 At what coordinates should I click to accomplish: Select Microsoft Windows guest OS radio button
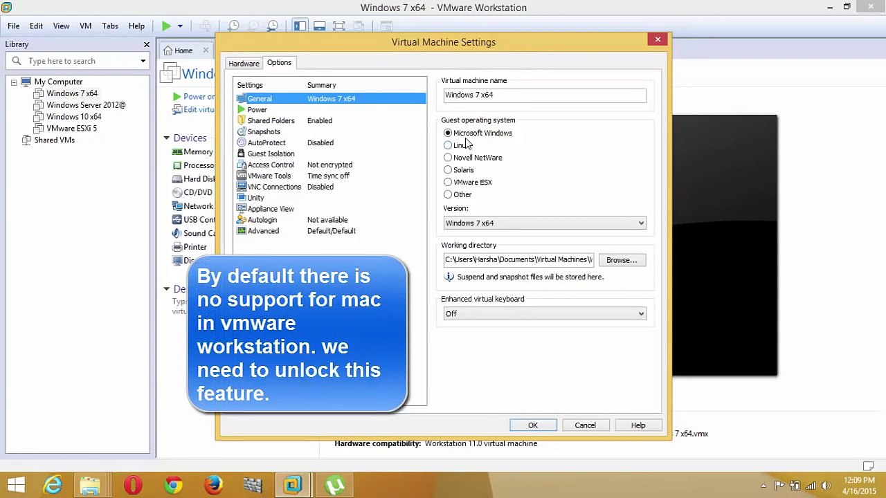448,133
